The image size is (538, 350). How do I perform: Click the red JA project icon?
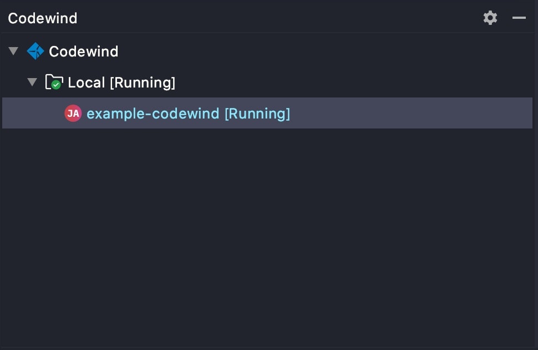point(73,114)
